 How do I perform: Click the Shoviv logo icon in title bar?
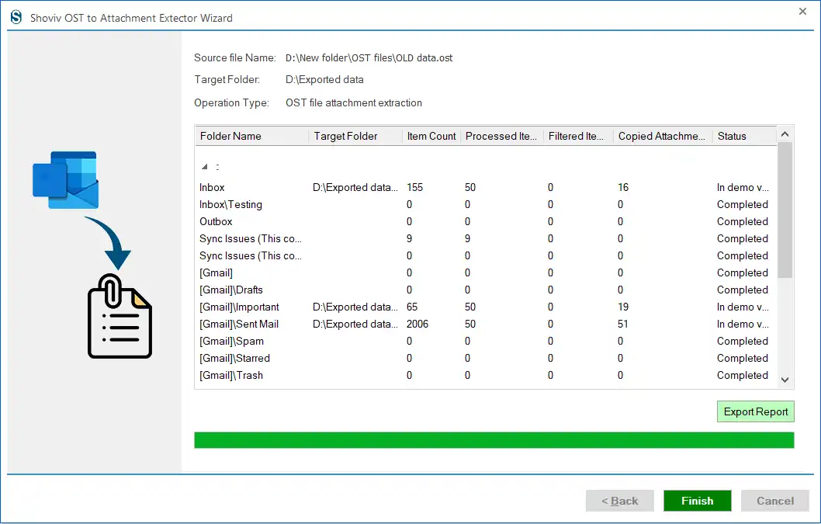coord(16,17)
